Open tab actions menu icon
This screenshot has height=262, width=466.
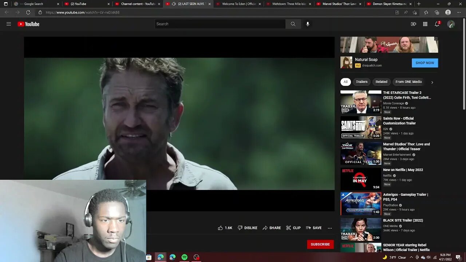point(5,4)
